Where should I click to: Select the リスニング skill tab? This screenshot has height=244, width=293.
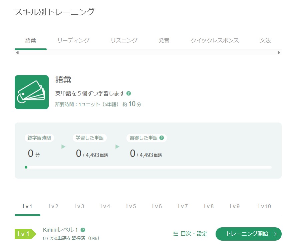(x=123, y=40)
